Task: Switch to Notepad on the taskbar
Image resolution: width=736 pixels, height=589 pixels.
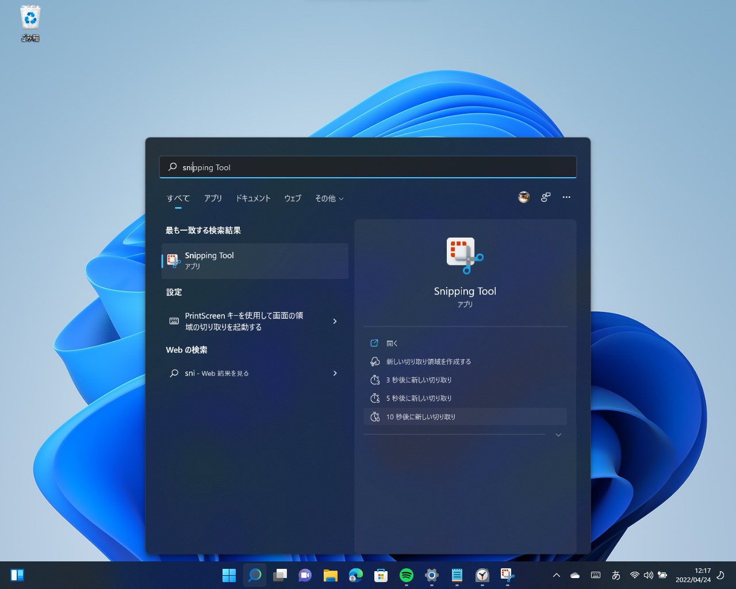Action: [x=457, y=575]
